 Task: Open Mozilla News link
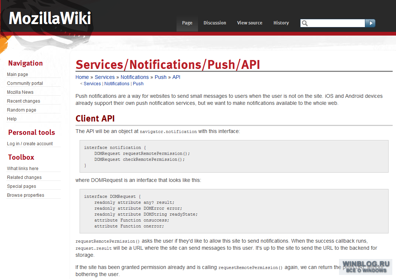(20, 92)
